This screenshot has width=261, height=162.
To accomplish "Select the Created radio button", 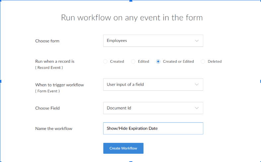I will pyautogui.click(x=105, y=61).
